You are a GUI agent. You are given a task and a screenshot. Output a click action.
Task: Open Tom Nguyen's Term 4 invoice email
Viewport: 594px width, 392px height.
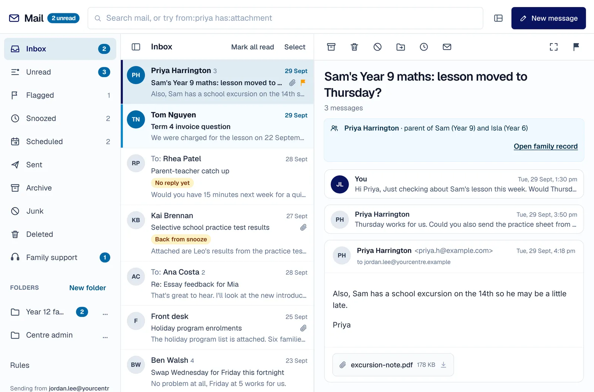tap(218, 126)
